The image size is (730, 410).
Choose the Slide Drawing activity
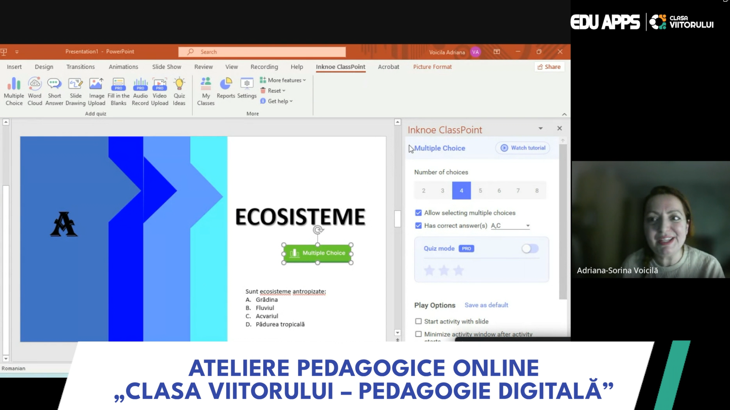tap(75, 92)
